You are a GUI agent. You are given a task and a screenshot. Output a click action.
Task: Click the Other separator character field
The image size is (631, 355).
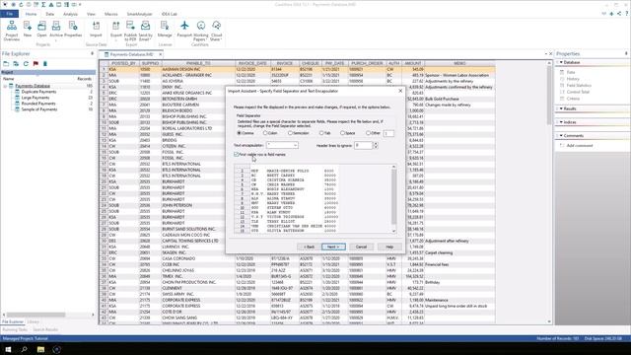(388, 133)
